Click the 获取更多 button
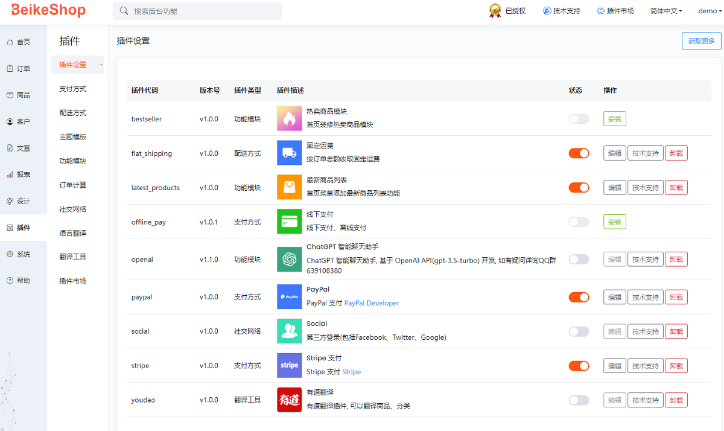This screenshot has height=431, width=724. pyautogui.click(x=701, y=41)
